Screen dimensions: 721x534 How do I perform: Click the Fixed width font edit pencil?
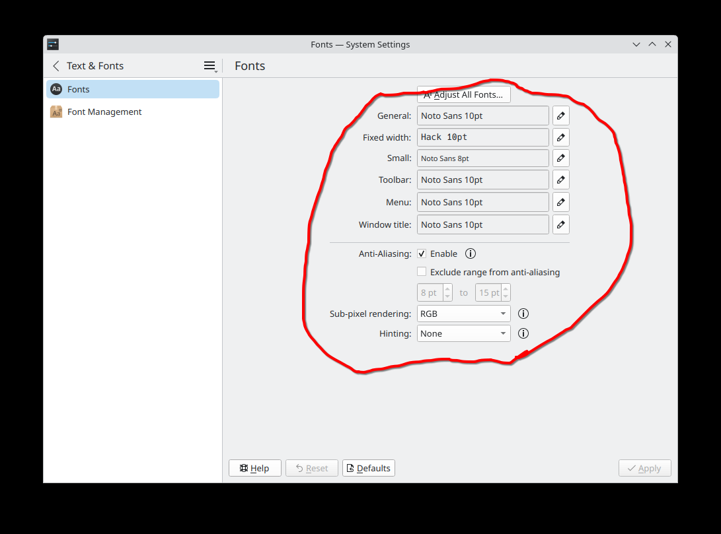[560, 137]
